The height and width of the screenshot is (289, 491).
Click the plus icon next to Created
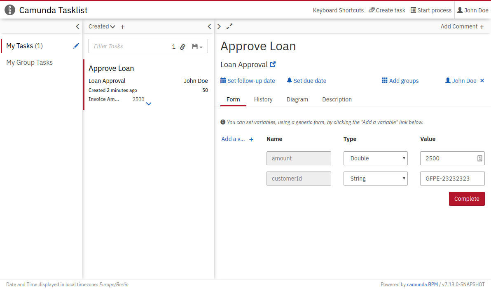pyautogui.click(x=122, y=27)
